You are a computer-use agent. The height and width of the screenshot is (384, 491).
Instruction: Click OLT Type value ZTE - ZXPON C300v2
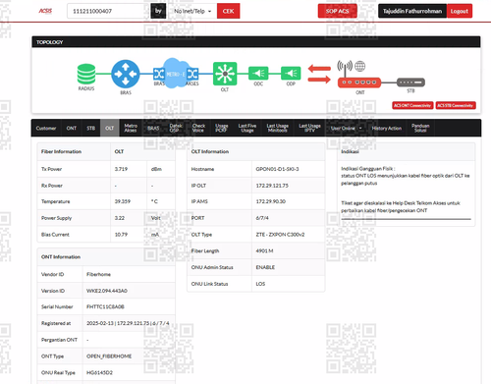[280, 235]
